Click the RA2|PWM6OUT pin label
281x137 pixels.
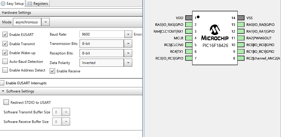[259, 38]
